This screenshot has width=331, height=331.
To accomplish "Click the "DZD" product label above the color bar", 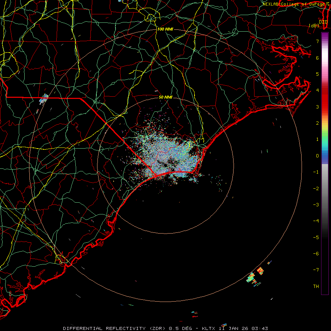I will 323,22.
